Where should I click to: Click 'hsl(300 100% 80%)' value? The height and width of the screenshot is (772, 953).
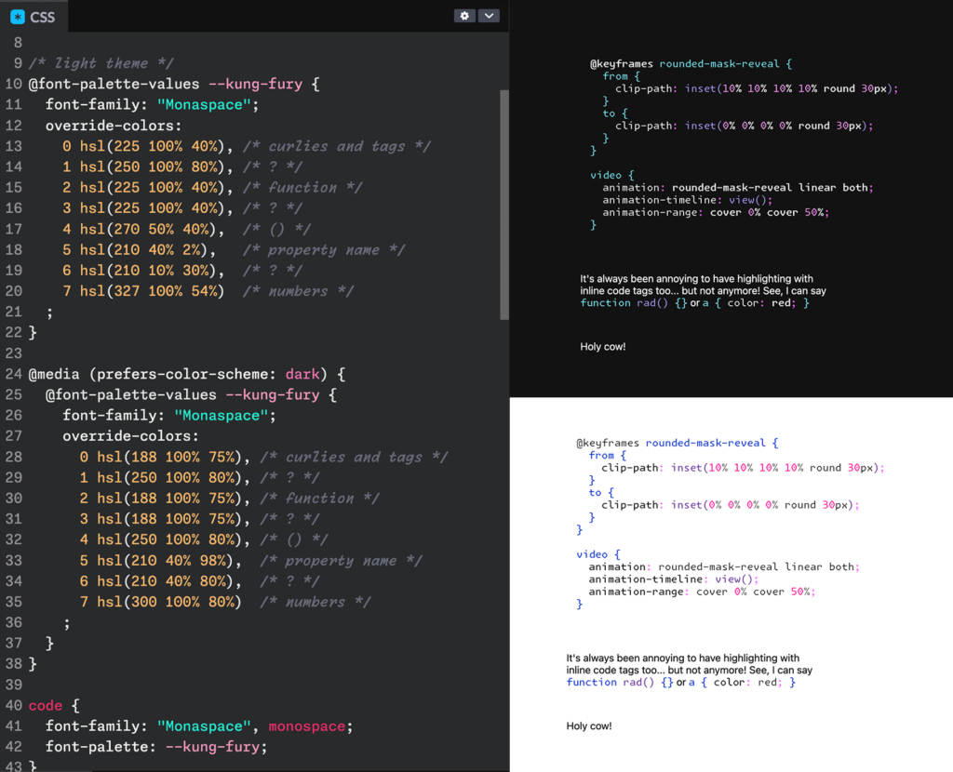(x=169, y=601)
